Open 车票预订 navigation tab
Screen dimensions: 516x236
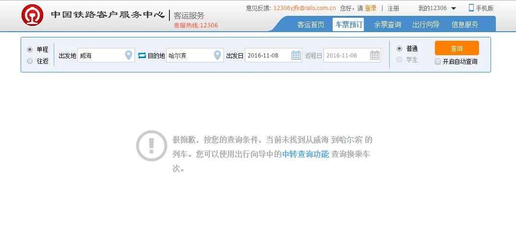pos(348,24)
